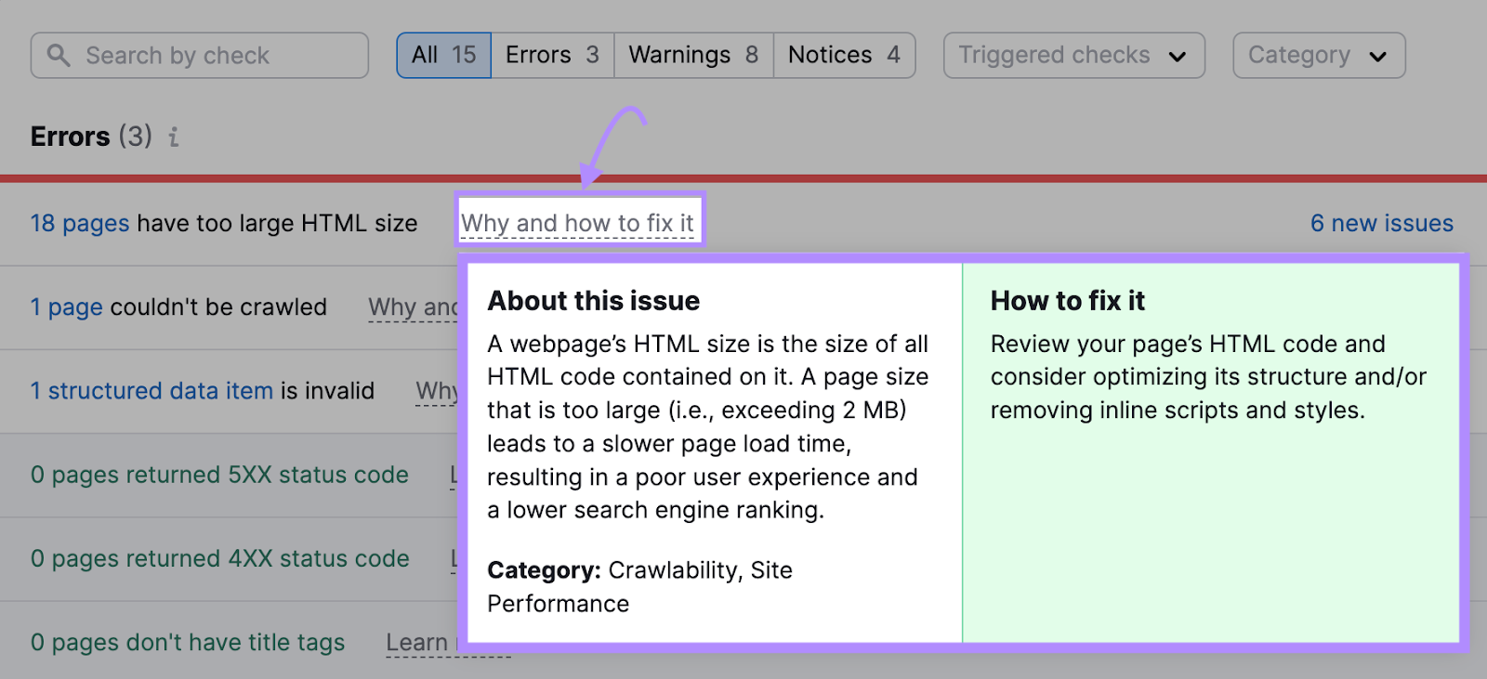Click 0 pages don't have title tags
This screenshot has width=1487, height=679.
tap(188, 643)
